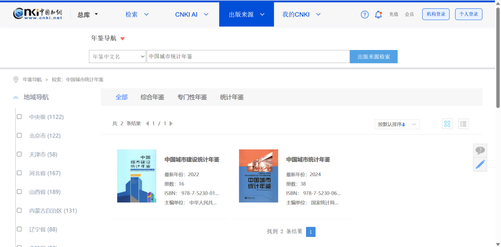Screen dimensions: 501x247
Task: Switch to list view layout
Action: click(463, 123)
